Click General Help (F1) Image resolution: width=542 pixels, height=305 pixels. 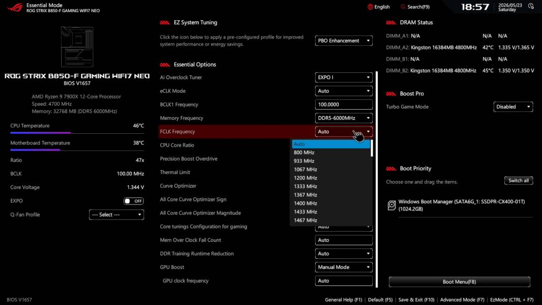(344, 300)
